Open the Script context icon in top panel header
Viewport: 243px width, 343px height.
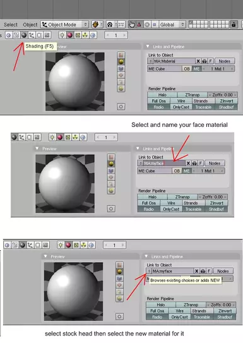[16, 35]
